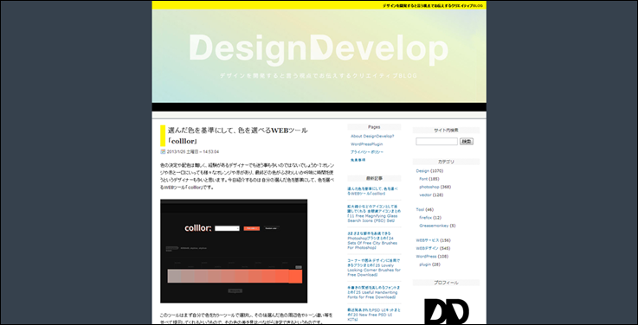The image size is (638, 325).
Task: Focus the site search text field
Action: tap(436, 142)
